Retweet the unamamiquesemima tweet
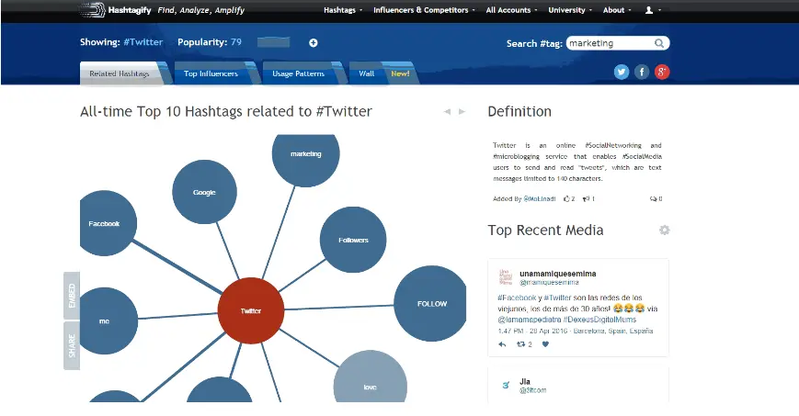 521,344
